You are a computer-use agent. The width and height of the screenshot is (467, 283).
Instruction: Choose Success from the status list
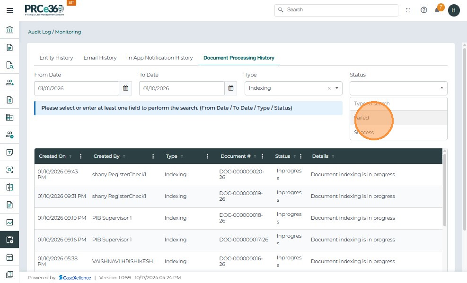[x=364, y=133]
